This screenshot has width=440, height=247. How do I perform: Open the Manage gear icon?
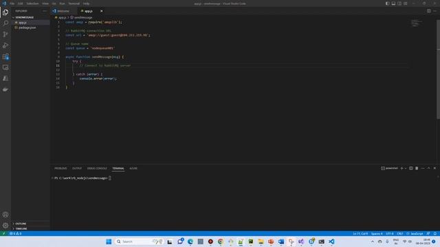point(5,226)
